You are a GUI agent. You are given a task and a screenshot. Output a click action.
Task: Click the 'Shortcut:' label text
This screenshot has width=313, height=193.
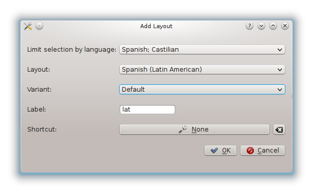pyautogui.click(x=42, y=130)
